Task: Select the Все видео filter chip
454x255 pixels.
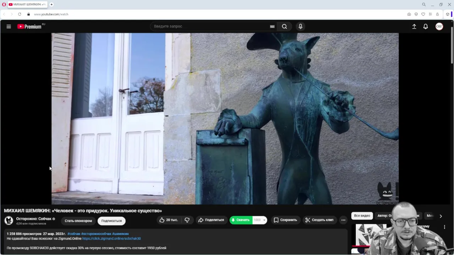Action: click(x=362, y=216)
